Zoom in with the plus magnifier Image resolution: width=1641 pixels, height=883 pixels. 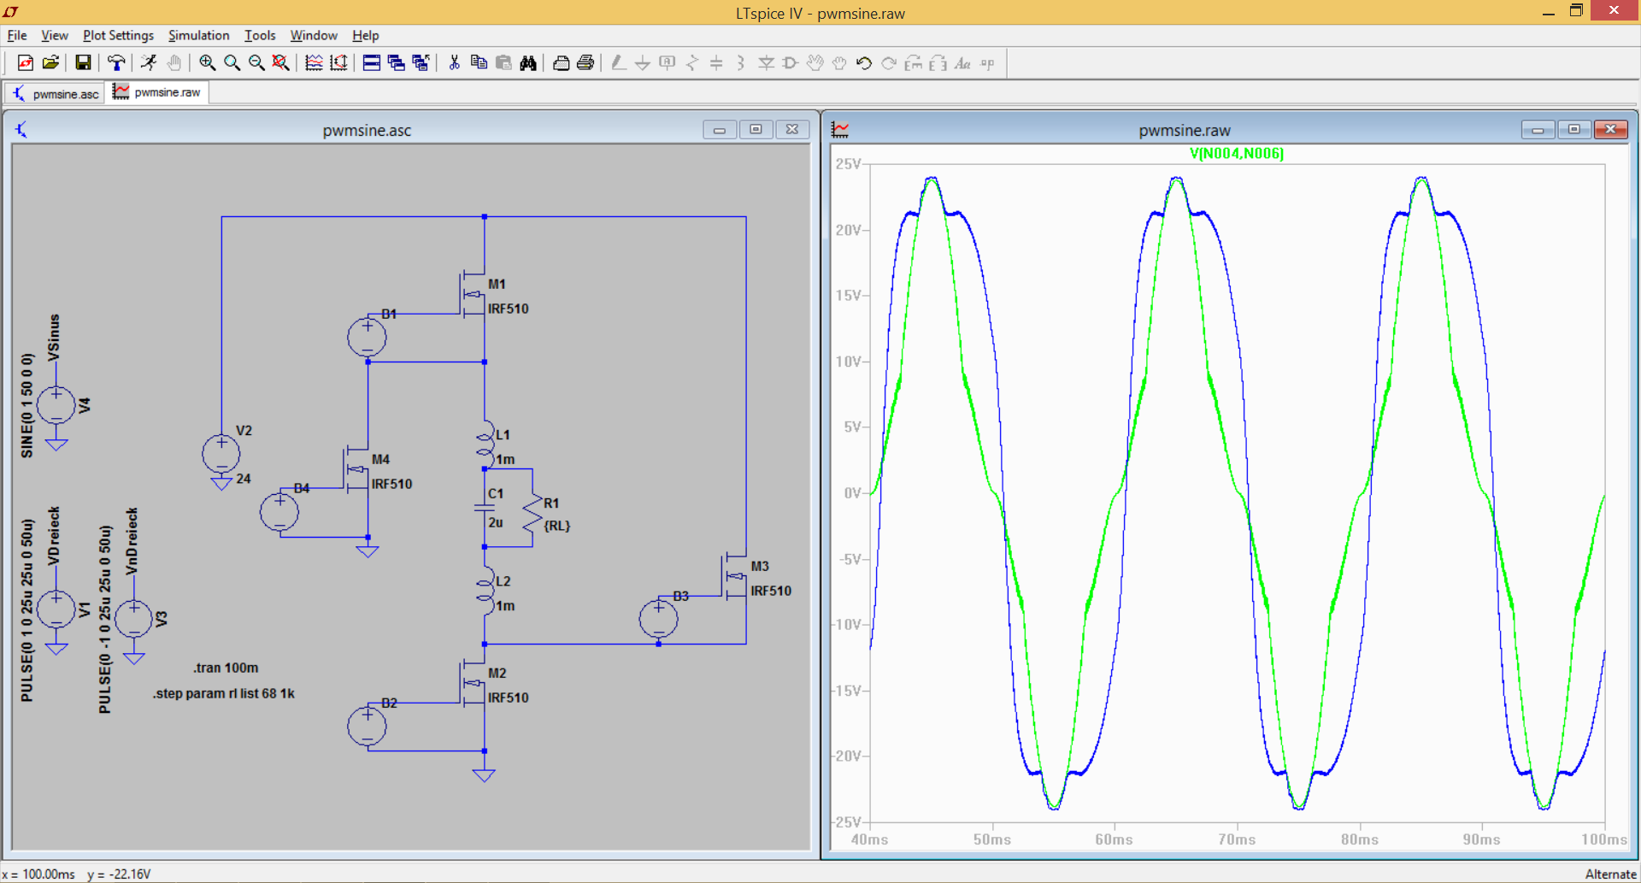207,62
